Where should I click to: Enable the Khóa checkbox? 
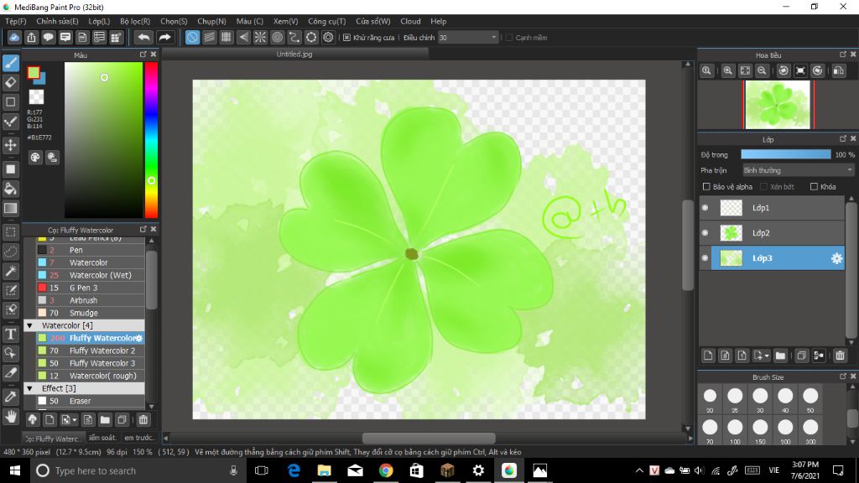point(814,187)
